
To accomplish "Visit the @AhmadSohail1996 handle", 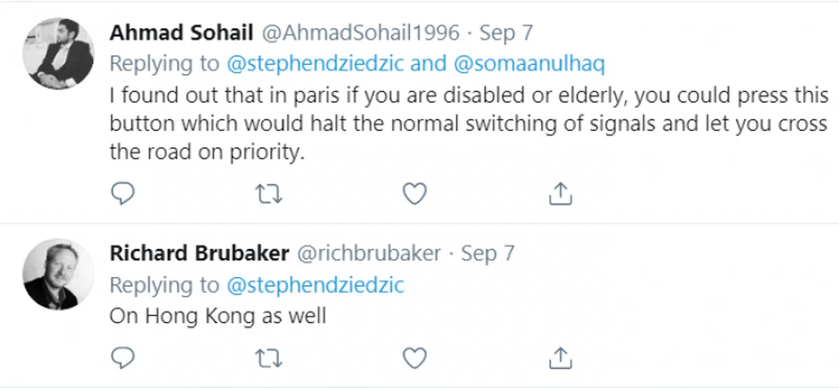I will (361, 33).
